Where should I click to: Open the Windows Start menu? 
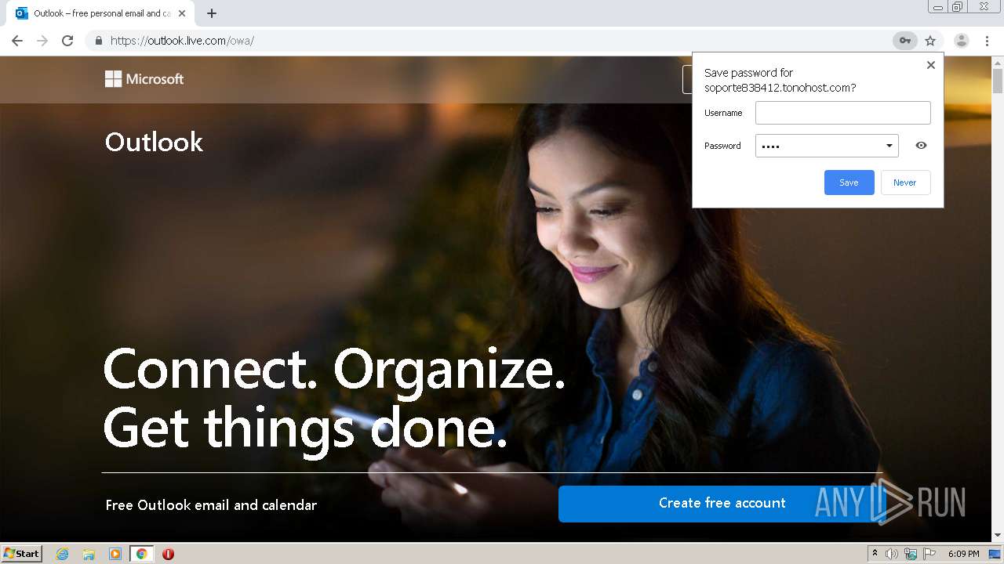click(22, 553)
